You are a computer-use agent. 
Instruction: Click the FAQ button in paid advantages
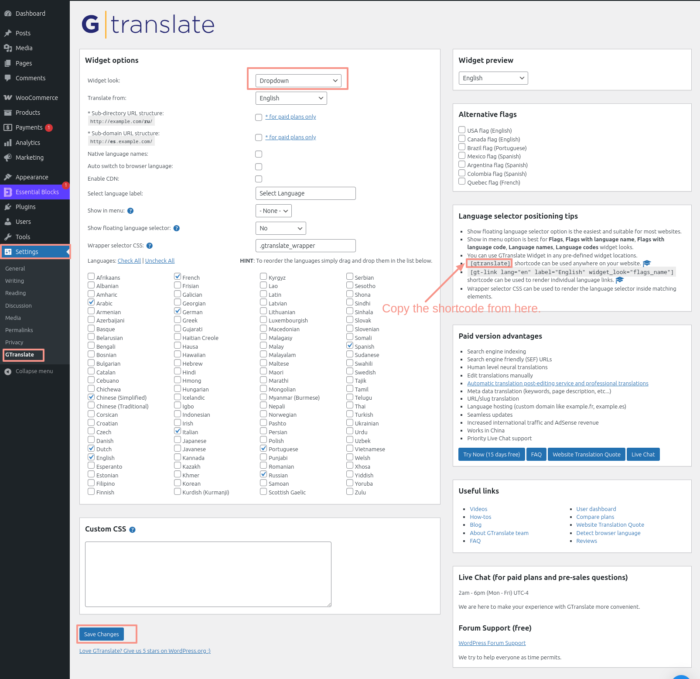(x=536, y=454)
